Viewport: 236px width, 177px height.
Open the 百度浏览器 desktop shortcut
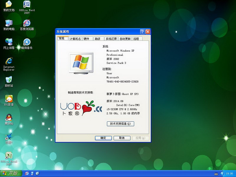tap(27, 25)
